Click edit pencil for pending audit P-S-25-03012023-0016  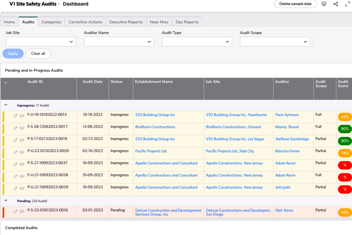[x=16, y=211]
